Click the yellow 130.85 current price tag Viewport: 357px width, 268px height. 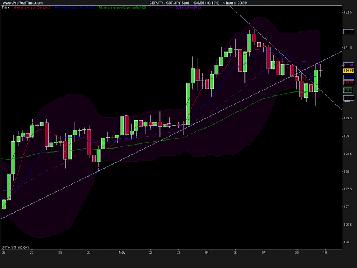pyautogui.click(x=348, y=71)
